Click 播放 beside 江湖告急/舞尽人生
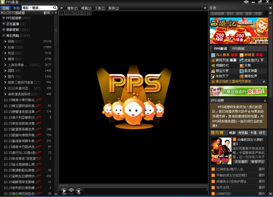 [262, 169]
